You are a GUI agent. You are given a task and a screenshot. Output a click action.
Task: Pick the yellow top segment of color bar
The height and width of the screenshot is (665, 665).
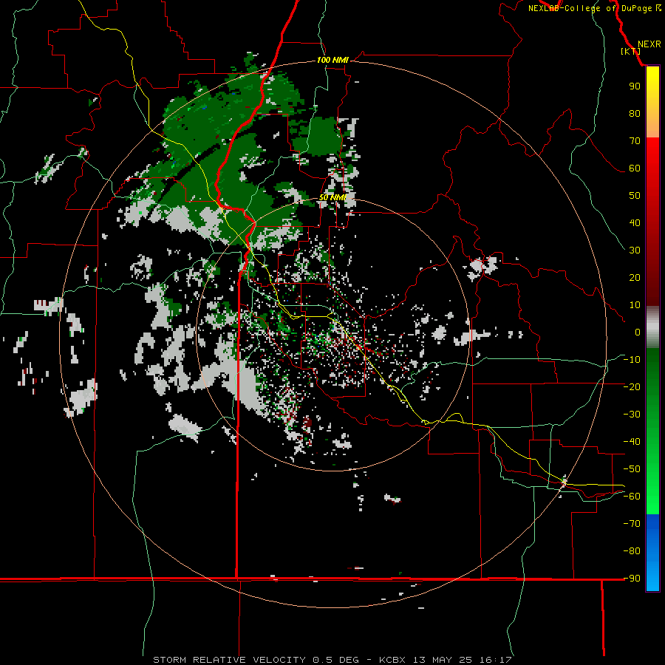click(x=652, y=102)
